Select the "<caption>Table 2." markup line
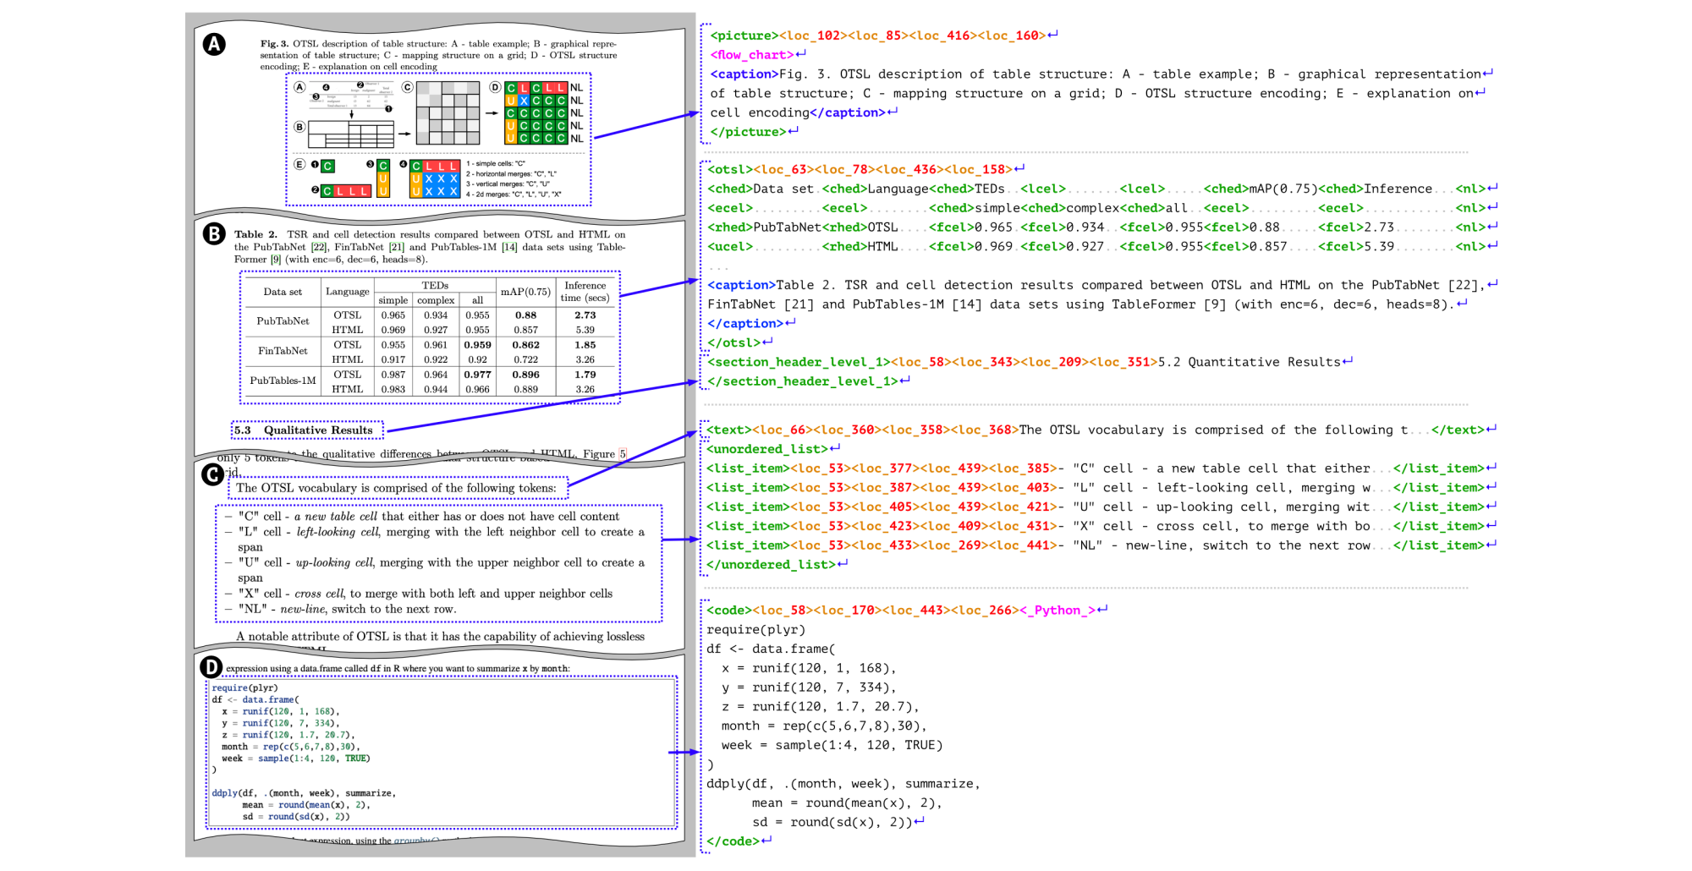The height and width of the screenshot is (871, 1692). coord(1096,285)
